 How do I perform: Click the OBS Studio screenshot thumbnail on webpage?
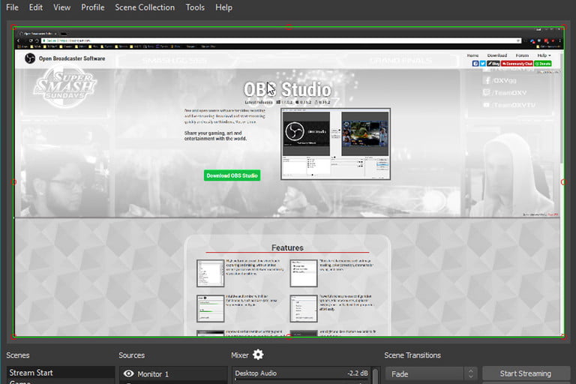point(335,144)
